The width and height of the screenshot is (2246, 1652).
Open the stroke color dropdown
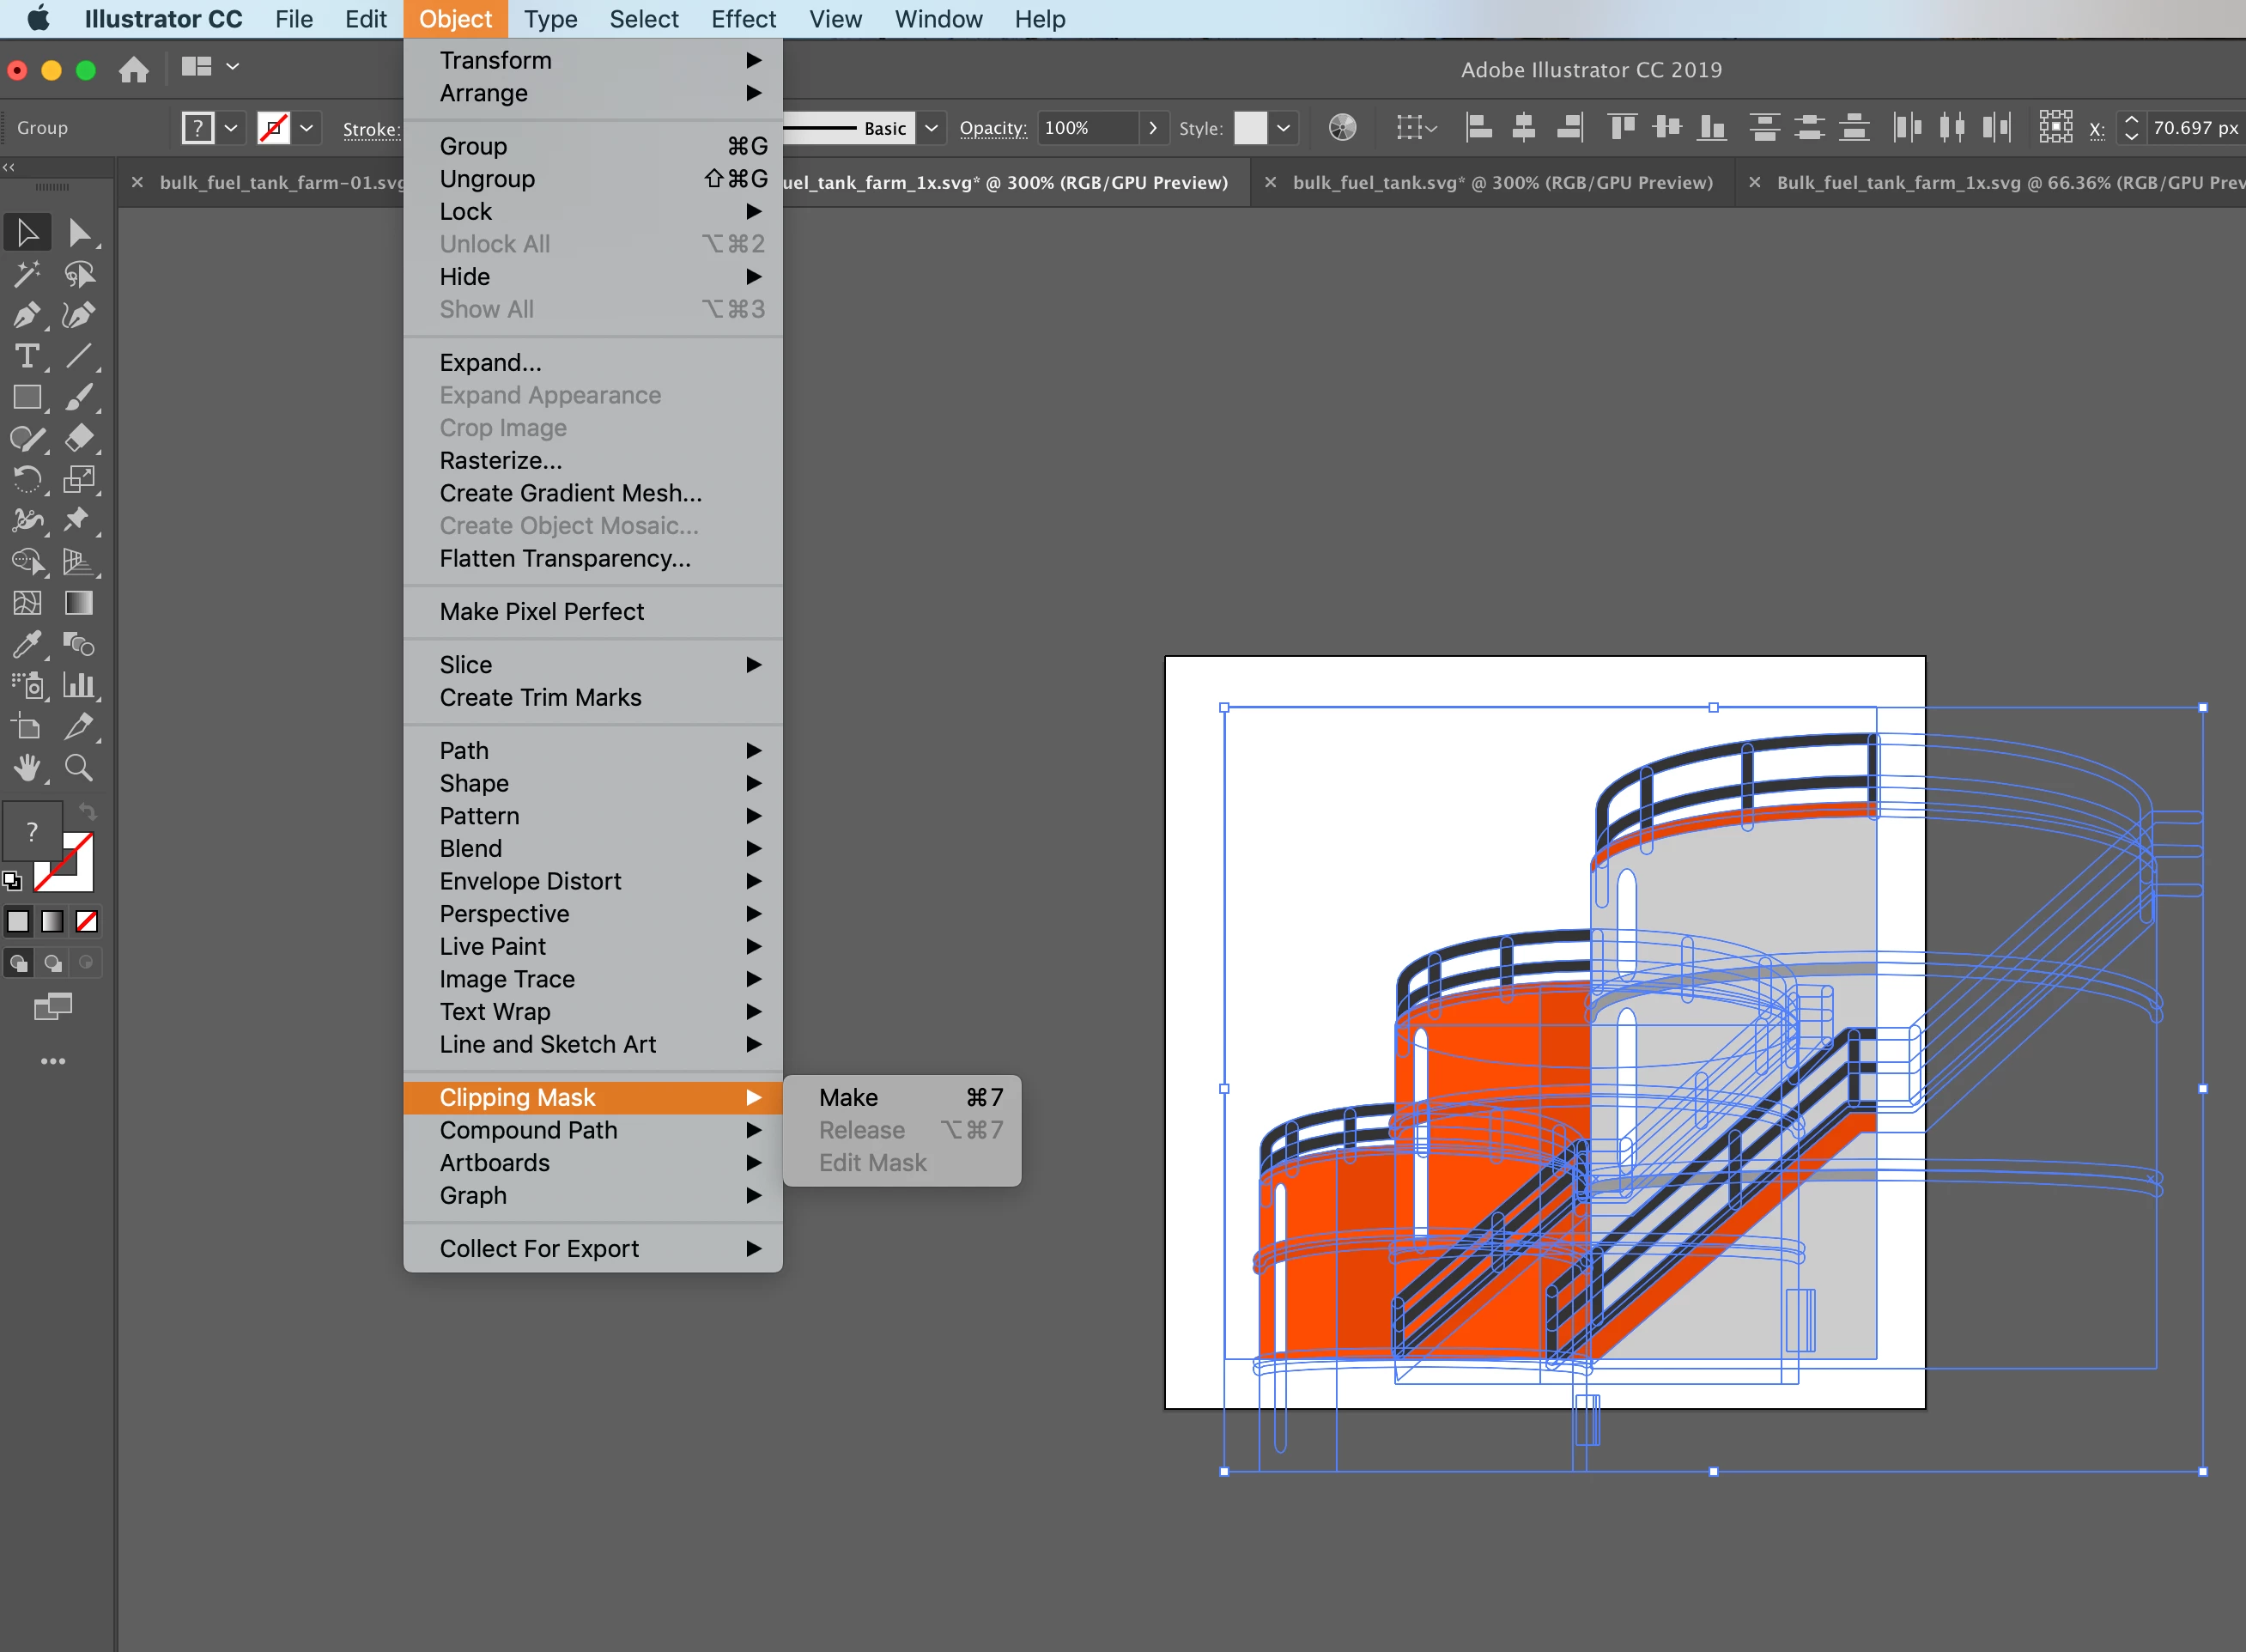307,128
